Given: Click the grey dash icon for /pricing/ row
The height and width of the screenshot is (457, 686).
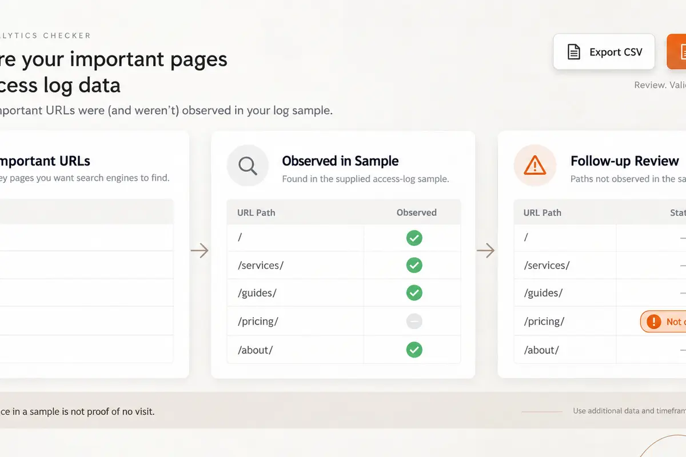Looking at the screenshot, I should click(414, 322).
